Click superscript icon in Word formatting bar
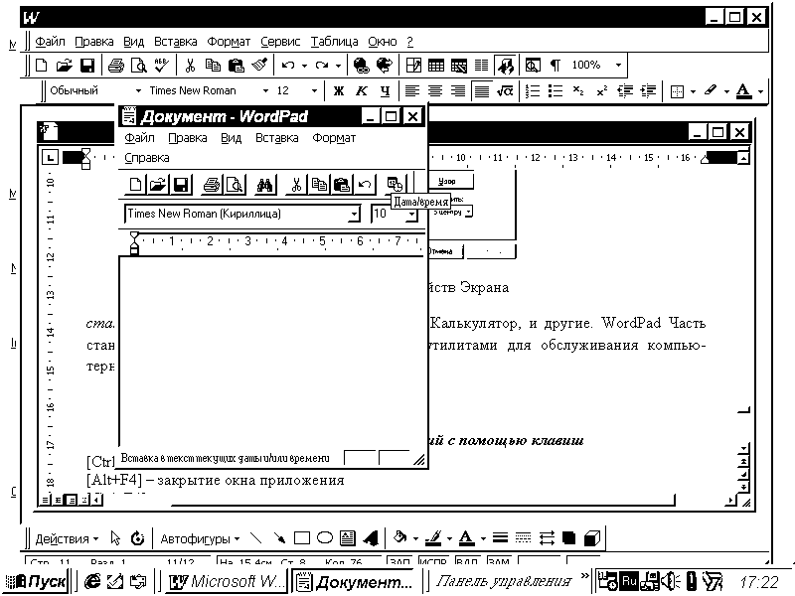Viewport: 795px width, 596px height. [x=601, y=90]
